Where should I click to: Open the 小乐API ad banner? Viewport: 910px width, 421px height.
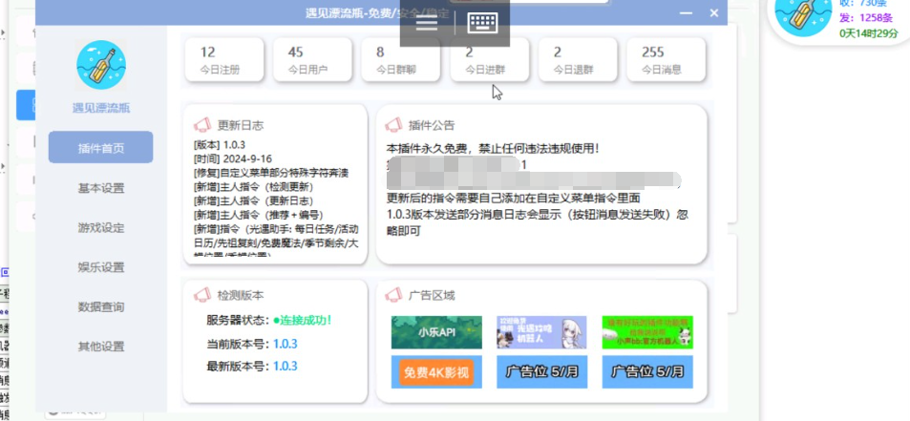[x=436, y=332]
